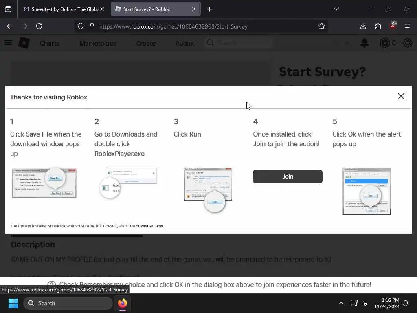Screen dimensions: 417x313
Task: Open the network status tray icon
Action: click(354, 303)
